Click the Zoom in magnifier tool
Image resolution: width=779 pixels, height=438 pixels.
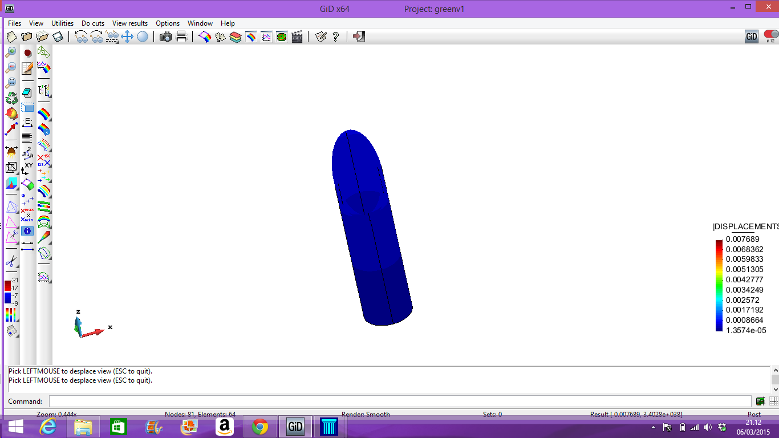pos(11,52)
